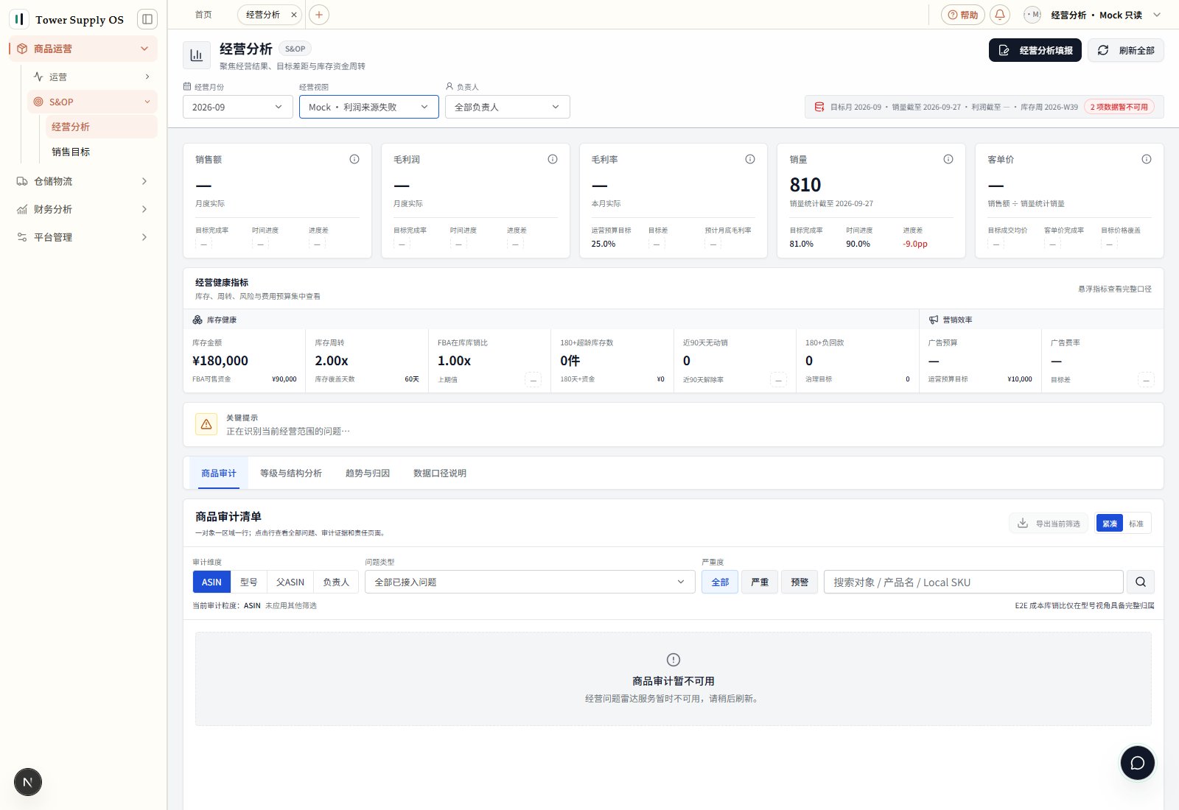Toggle the sidebar collapse icon

pos(147,19)
